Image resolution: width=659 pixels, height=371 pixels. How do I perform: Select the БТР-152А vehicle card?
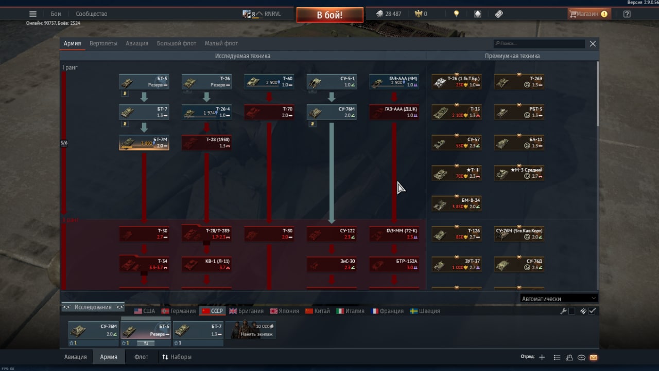coord(394,264)
